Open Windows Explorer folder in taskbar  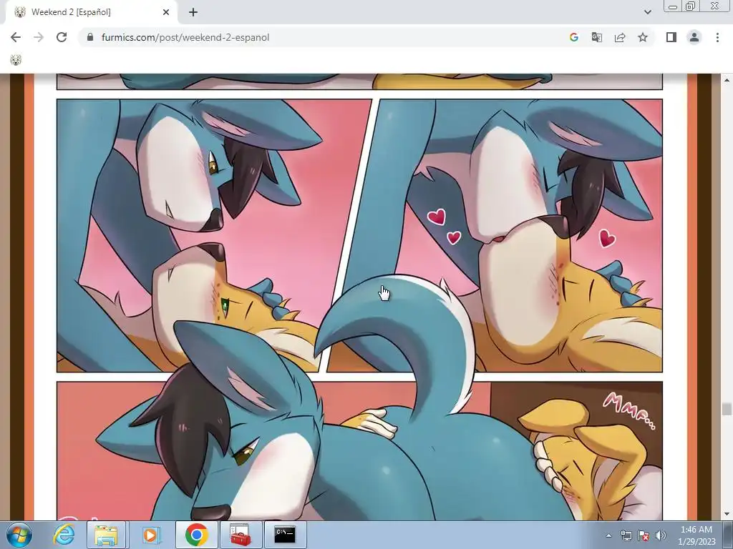[x=106, y=535]
